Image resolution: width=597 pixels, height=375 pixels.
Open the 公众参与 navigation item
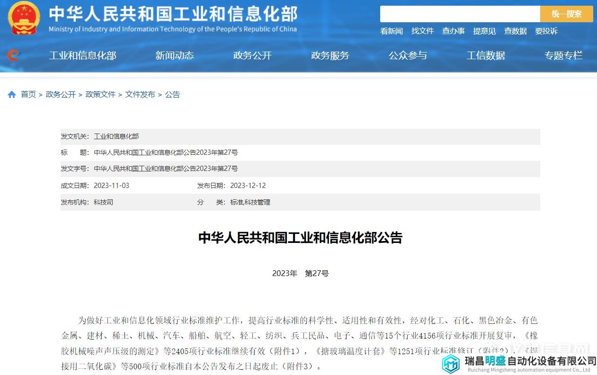(408, 55)
